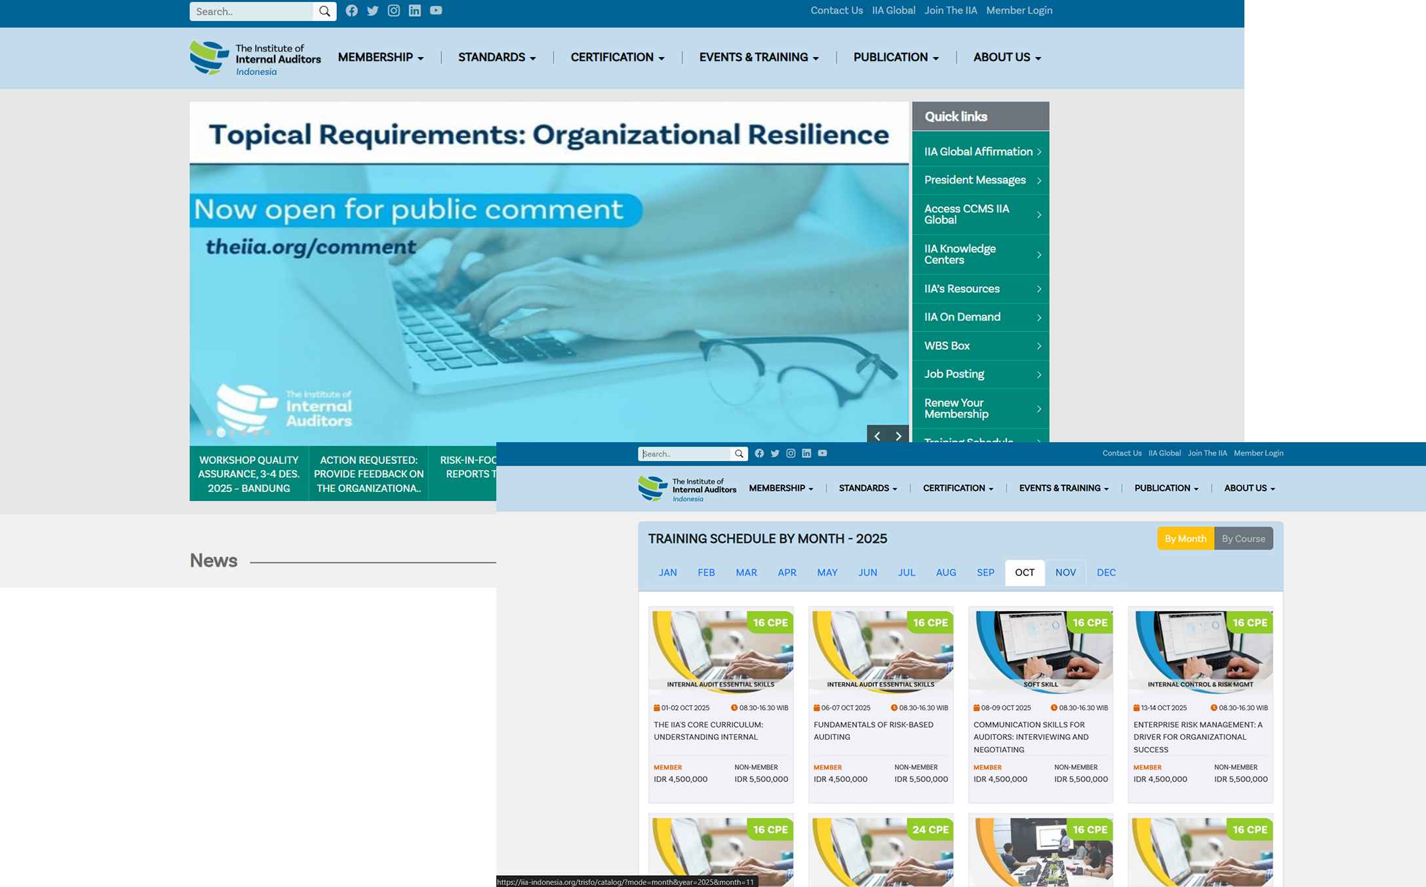The width and height of the screenshot is (1426, 887).
Task: Switch schedule view to By Course
Action: [x=1243, y=538]
